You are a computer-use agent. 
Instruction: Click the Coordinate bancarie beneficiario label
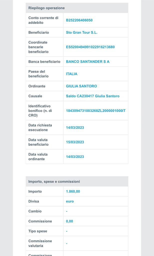(x=38, y=47)
